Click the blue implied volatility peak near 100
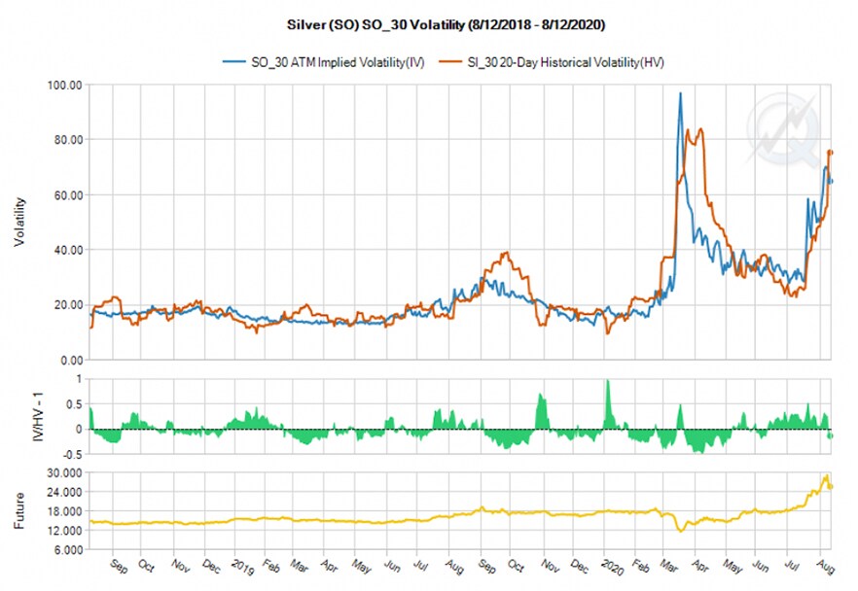The image size is (858, 591). tap(680, 93)
